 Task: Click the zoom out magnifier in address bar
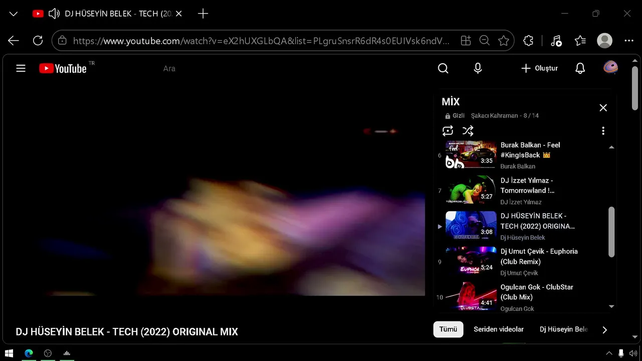485,41
